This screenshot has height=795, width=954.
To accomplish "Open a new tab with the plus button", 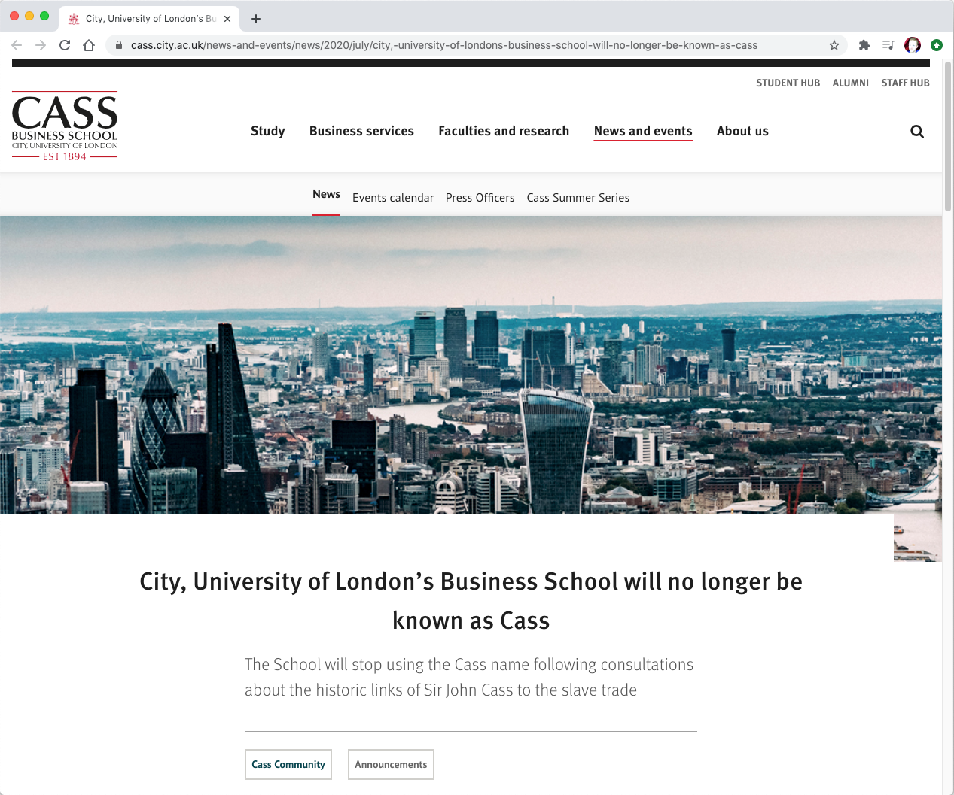I will click(256, 19).
